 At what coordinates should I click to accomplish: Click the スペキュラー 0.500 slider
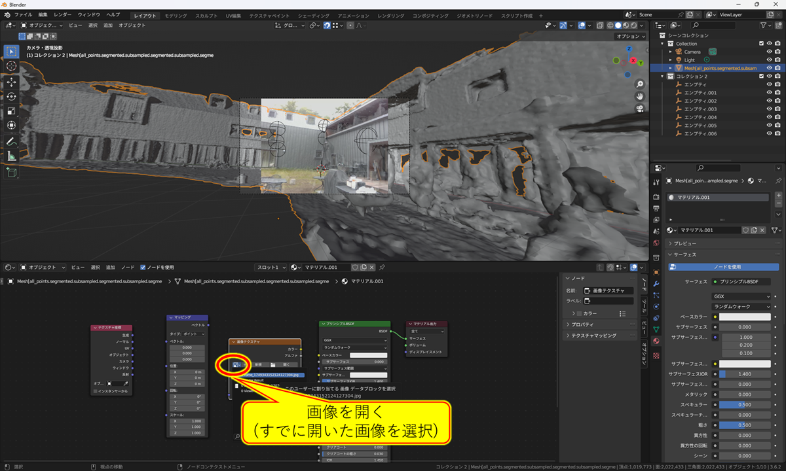pyautogui.click(x=745, y=404)
